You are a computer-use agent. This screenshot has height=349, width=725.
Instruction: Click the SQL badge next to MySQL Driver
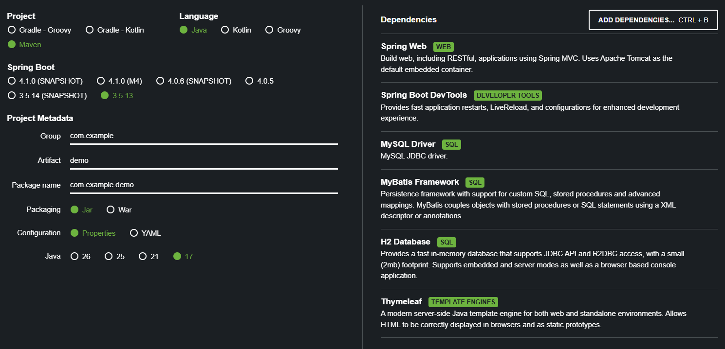click(x=451, y=144)
